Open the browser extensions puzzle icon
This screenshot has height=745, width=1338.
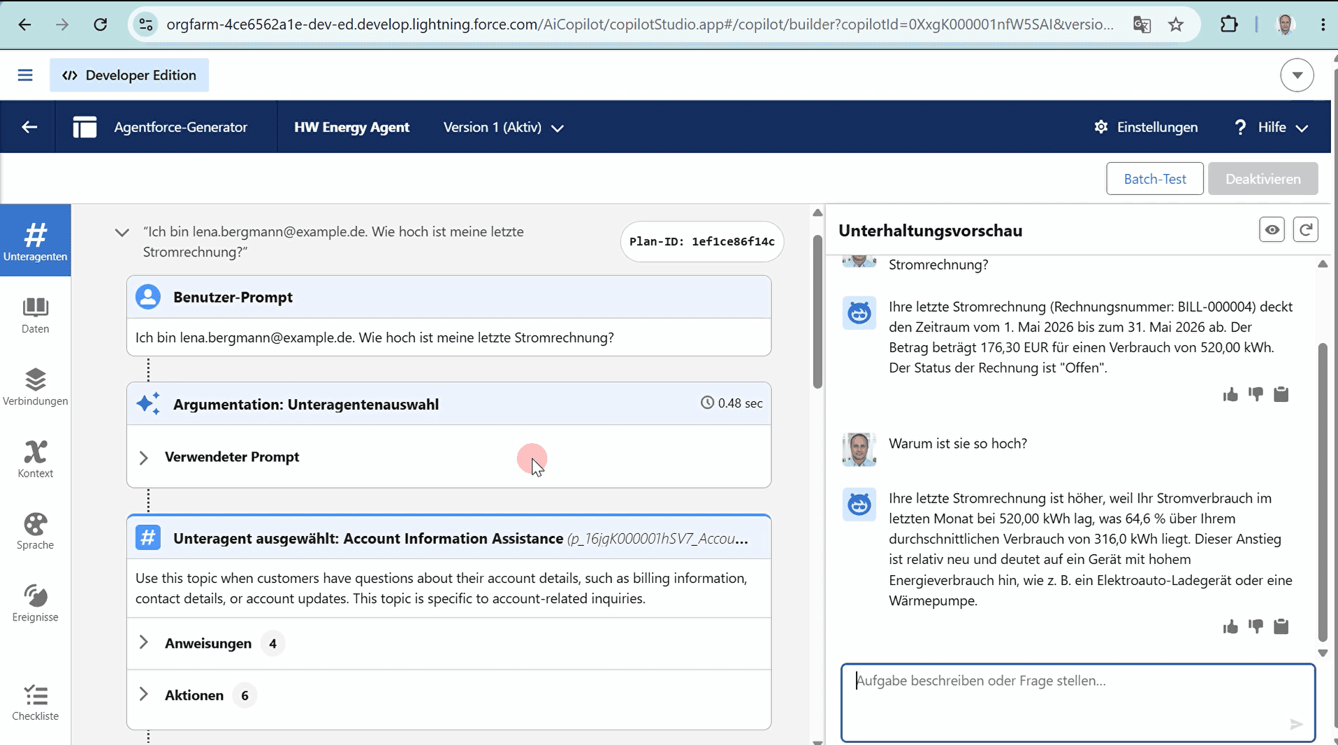pyautogui.click(x=1228, y=24)
